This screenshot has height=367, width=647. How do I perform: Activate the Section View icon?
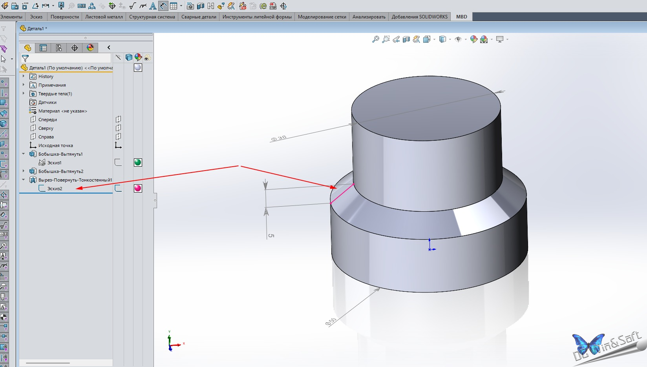[x=406, y=39]
